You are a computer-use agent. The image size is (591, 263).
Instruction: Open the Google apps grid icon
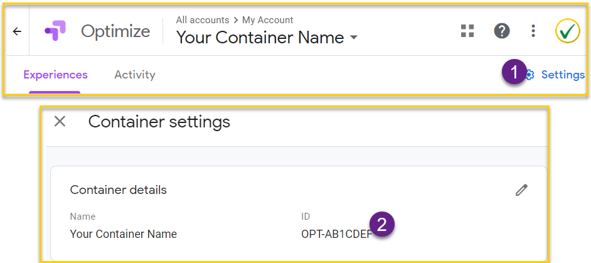467,31
